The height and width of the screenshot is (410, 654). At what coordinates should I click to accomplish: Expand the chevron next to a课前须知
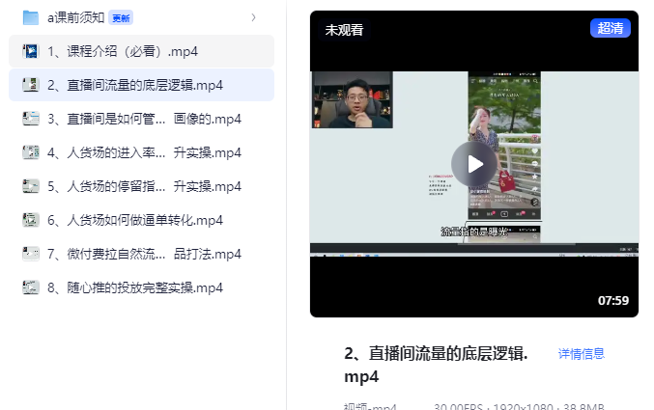point(254,17)
